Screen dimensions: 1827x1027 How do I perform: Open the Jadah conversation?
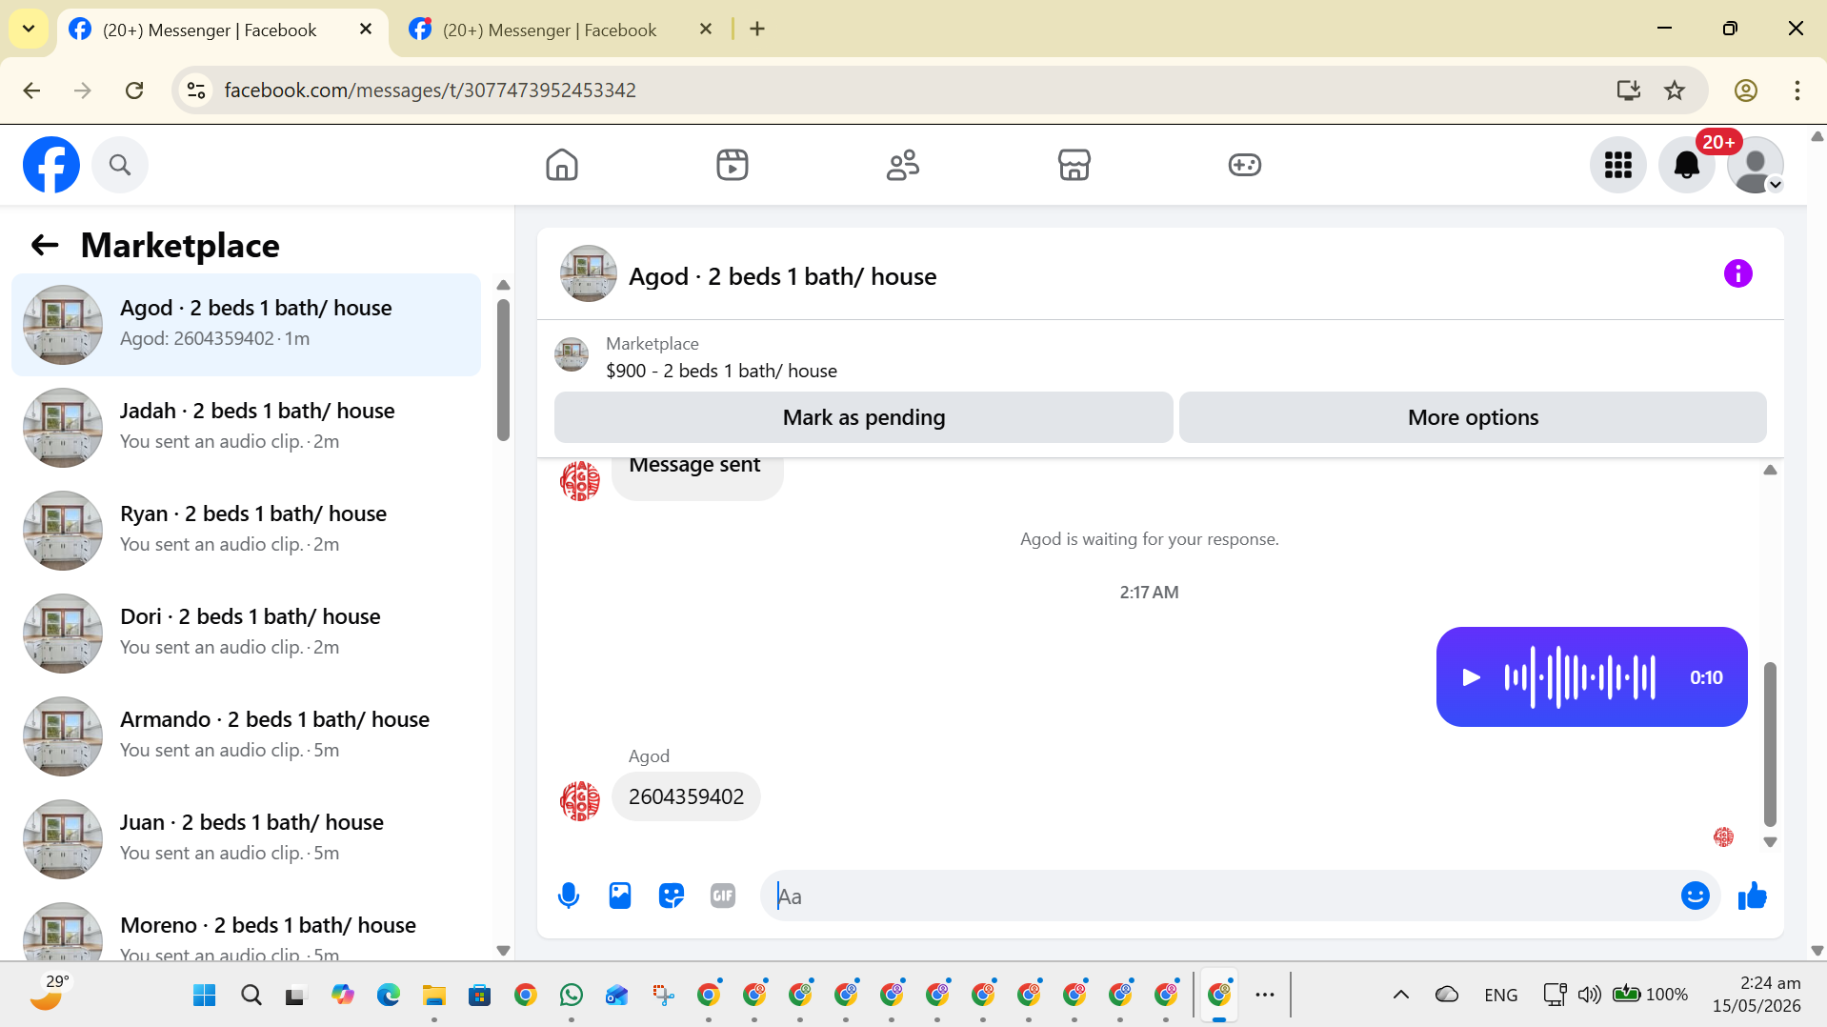246,428
